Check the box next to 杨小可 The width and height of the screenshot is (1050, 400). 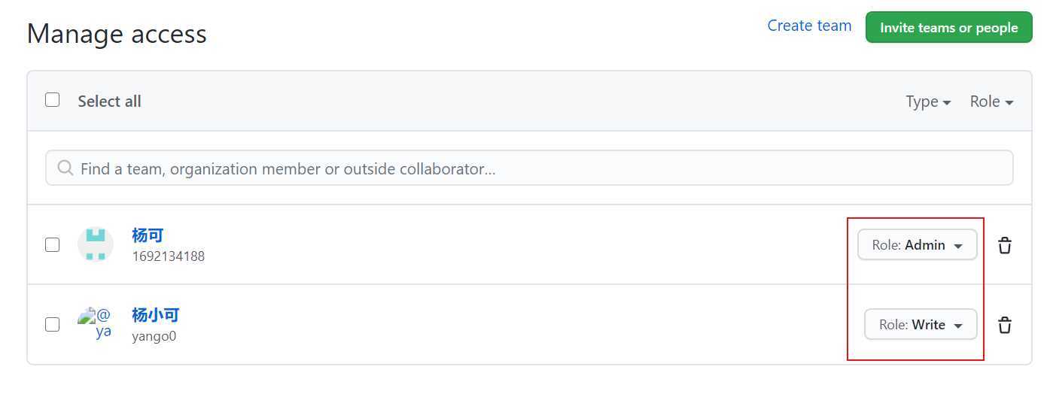coord(52,324)
